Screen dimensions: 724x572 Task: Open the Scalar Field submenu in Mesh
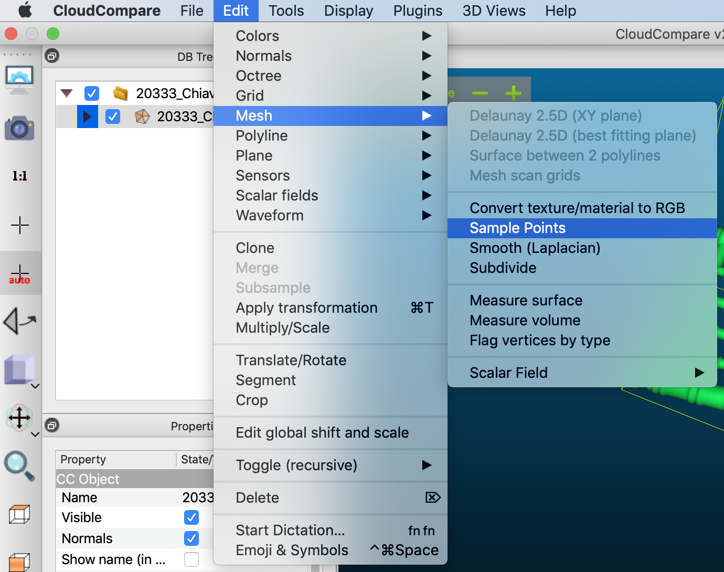[x=582, y=373]
